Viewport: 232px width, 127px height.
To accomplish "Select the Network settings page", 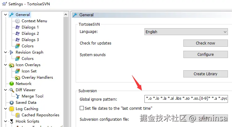I will 24,84.
